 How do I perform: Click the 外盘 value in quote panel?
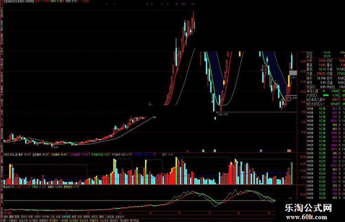tap(321, 73)
